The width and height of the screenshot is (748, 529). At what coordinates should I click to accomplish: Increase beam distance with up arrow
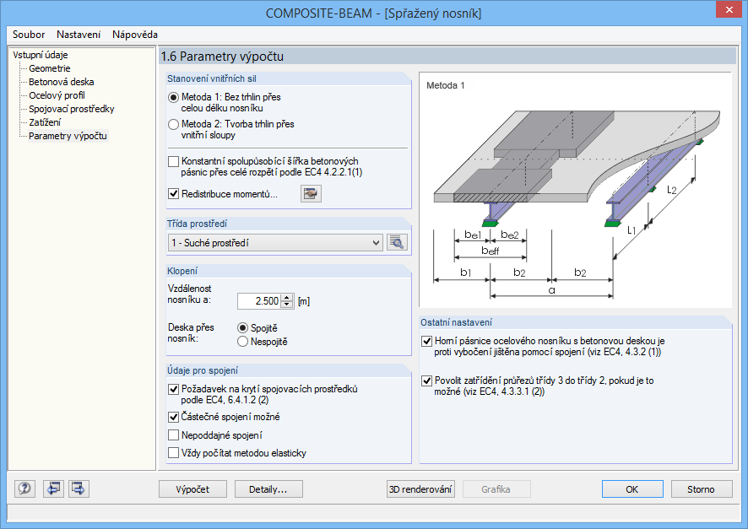[287, 297]
